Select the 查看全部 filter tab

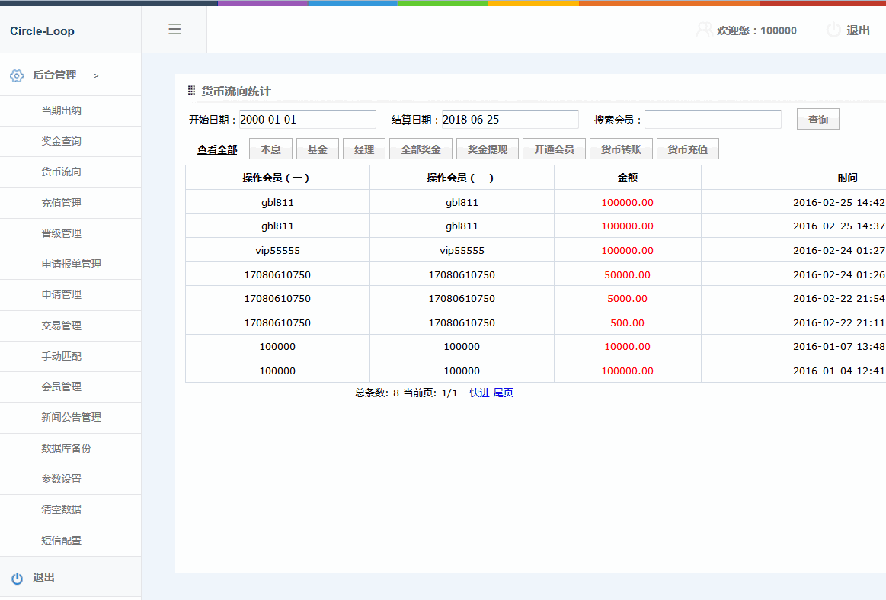(x=217, y=149)
